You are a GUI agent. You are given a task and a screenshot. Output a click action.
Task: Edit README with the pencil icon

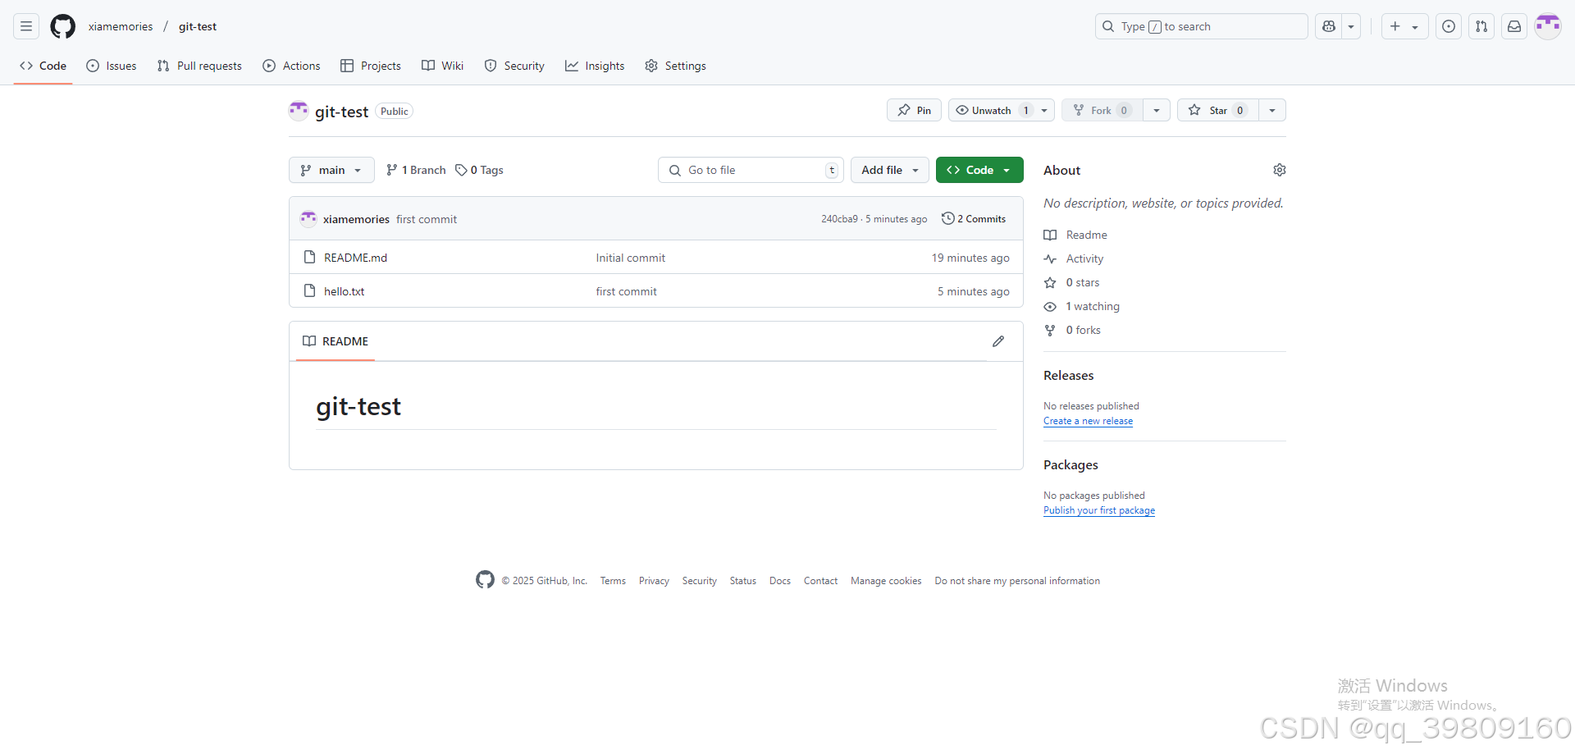coord(998,341)
